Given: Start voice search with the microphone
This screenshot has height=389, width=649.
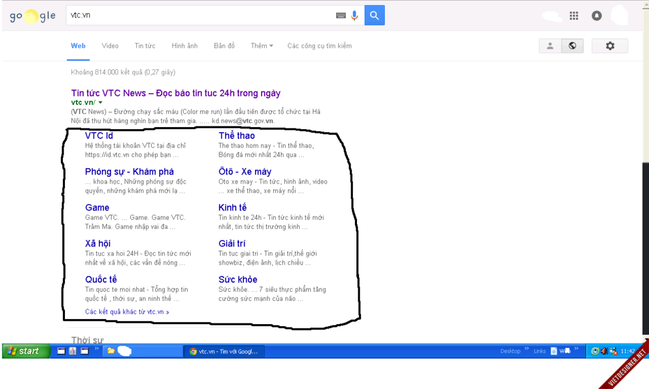Looking at the screenshot, I should [354, 16].
